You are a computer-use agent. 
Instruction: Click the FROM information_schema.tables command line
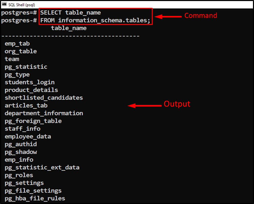tap(95, 20)
